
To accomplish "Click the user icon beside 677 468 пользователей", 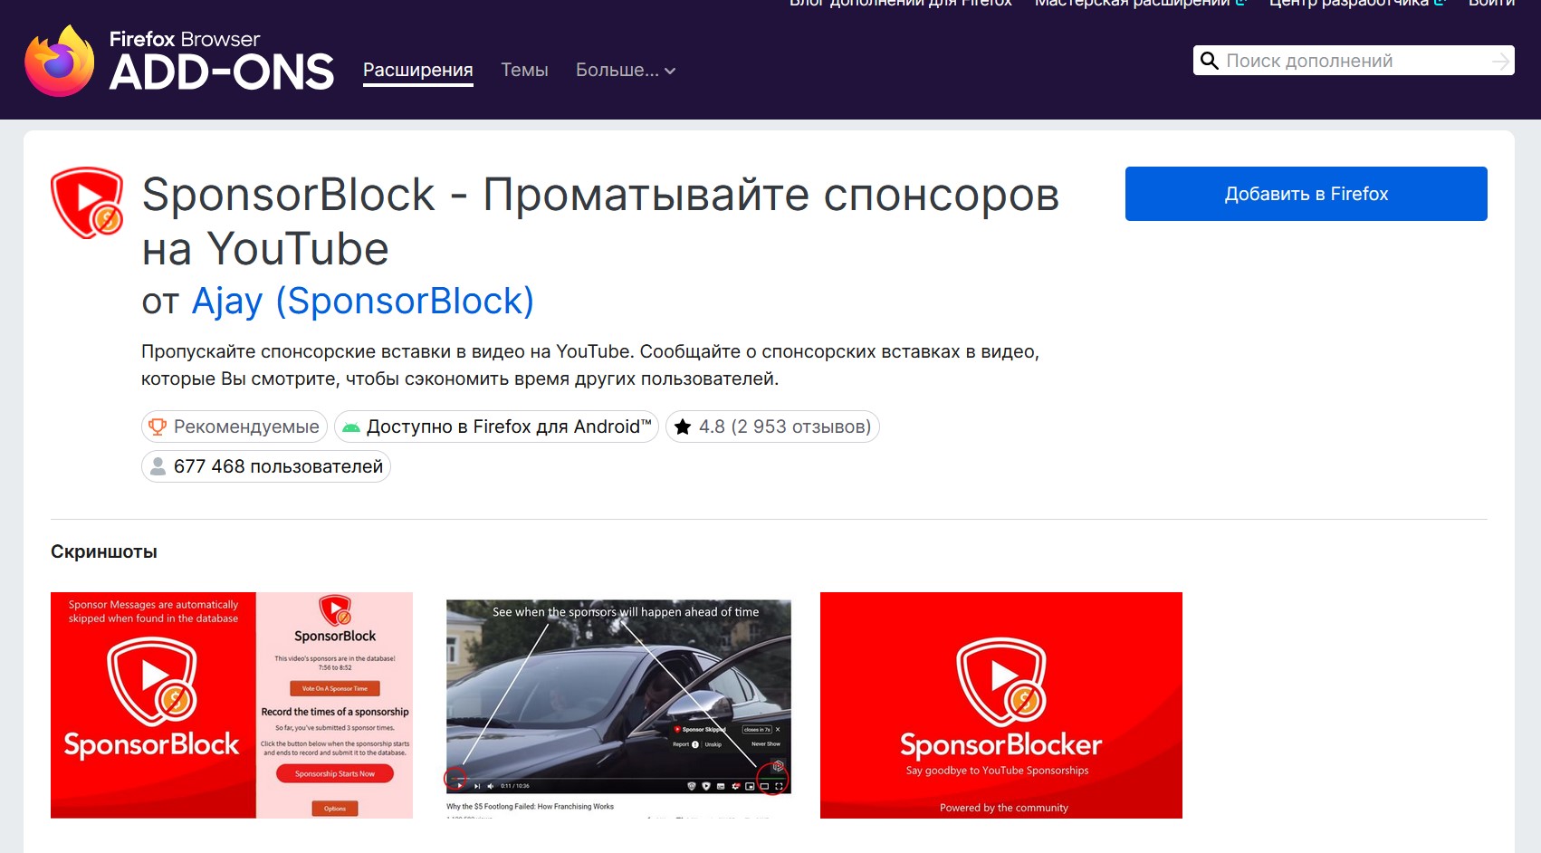I will tap(158, 466).
